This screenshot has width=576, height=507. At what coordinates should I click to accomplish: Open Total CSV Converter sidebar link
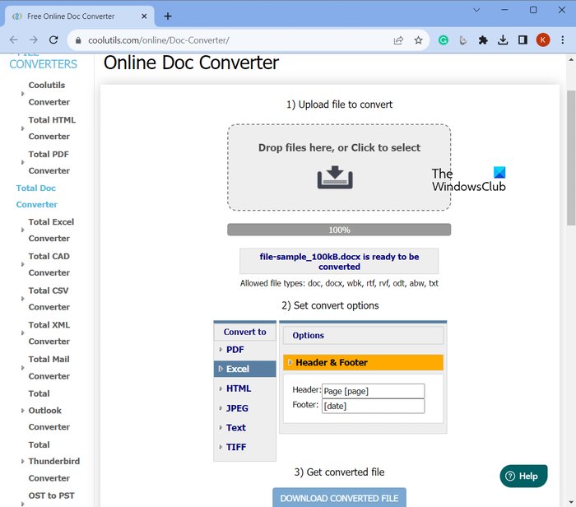[x=49, y=299]
